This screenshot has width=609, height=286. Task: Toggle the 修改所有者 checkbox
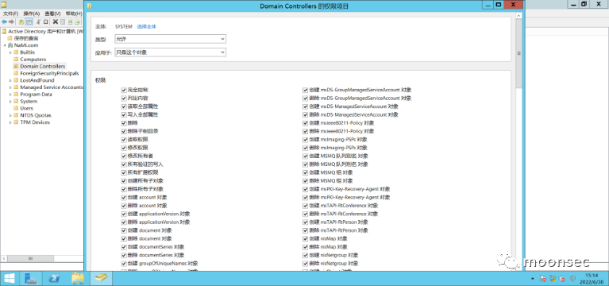coord(124,156)
